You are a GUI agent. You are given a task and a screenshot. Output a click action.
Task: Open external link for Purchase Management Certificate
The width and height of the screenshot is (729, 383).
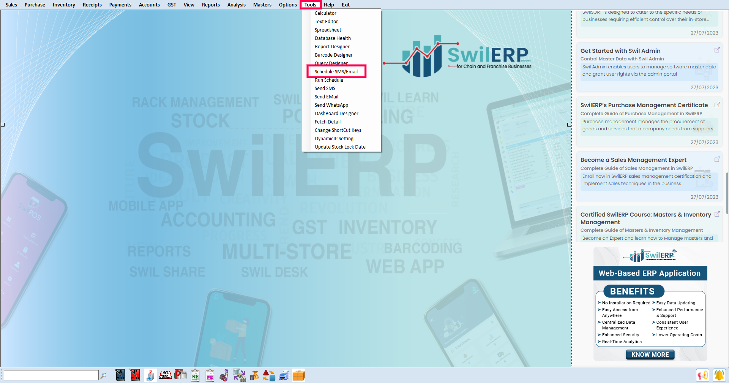point(717,104)
